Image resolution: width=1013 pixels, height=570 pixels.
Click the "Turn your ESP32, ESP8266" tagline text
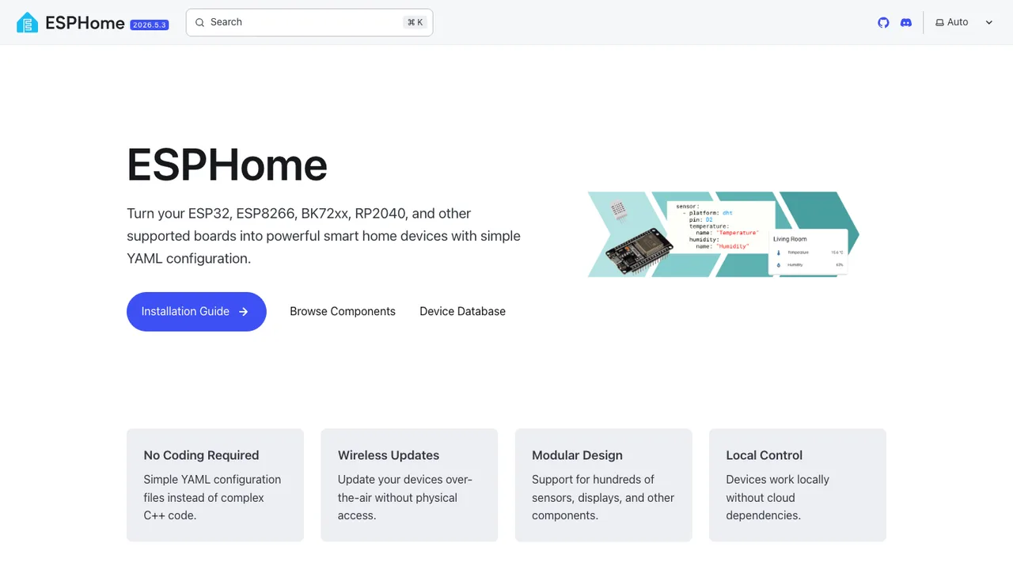coord(324,236)
